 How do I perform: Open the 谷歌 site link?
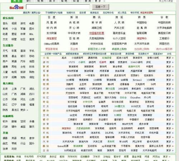[x=164, y=17]
